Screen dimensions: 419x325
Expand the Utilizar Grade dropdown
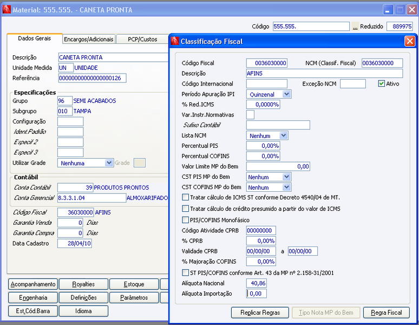[x=109, y=162]
